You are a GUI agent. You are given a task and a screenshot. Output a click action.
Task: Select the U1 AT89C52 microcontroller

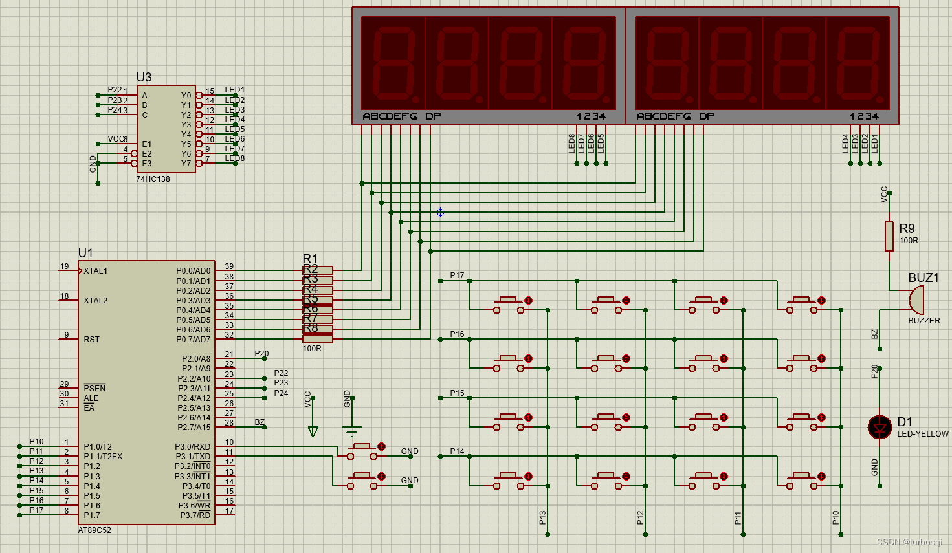coord(146,393)
